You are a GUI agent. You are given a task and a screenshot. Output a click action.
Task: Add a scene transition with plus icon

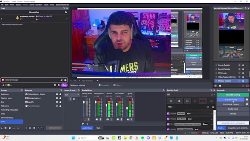click(x=70, y=99)
